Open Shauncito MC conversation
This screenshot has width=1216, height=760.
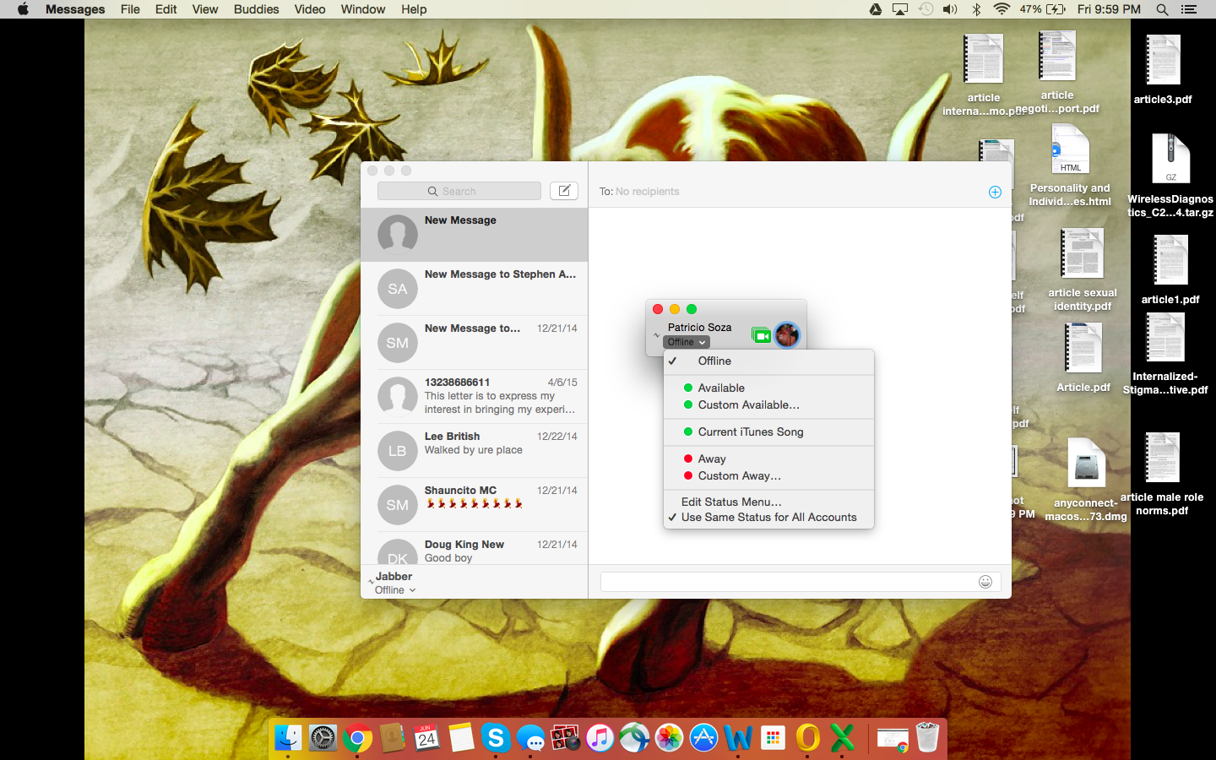pos(475,504)
